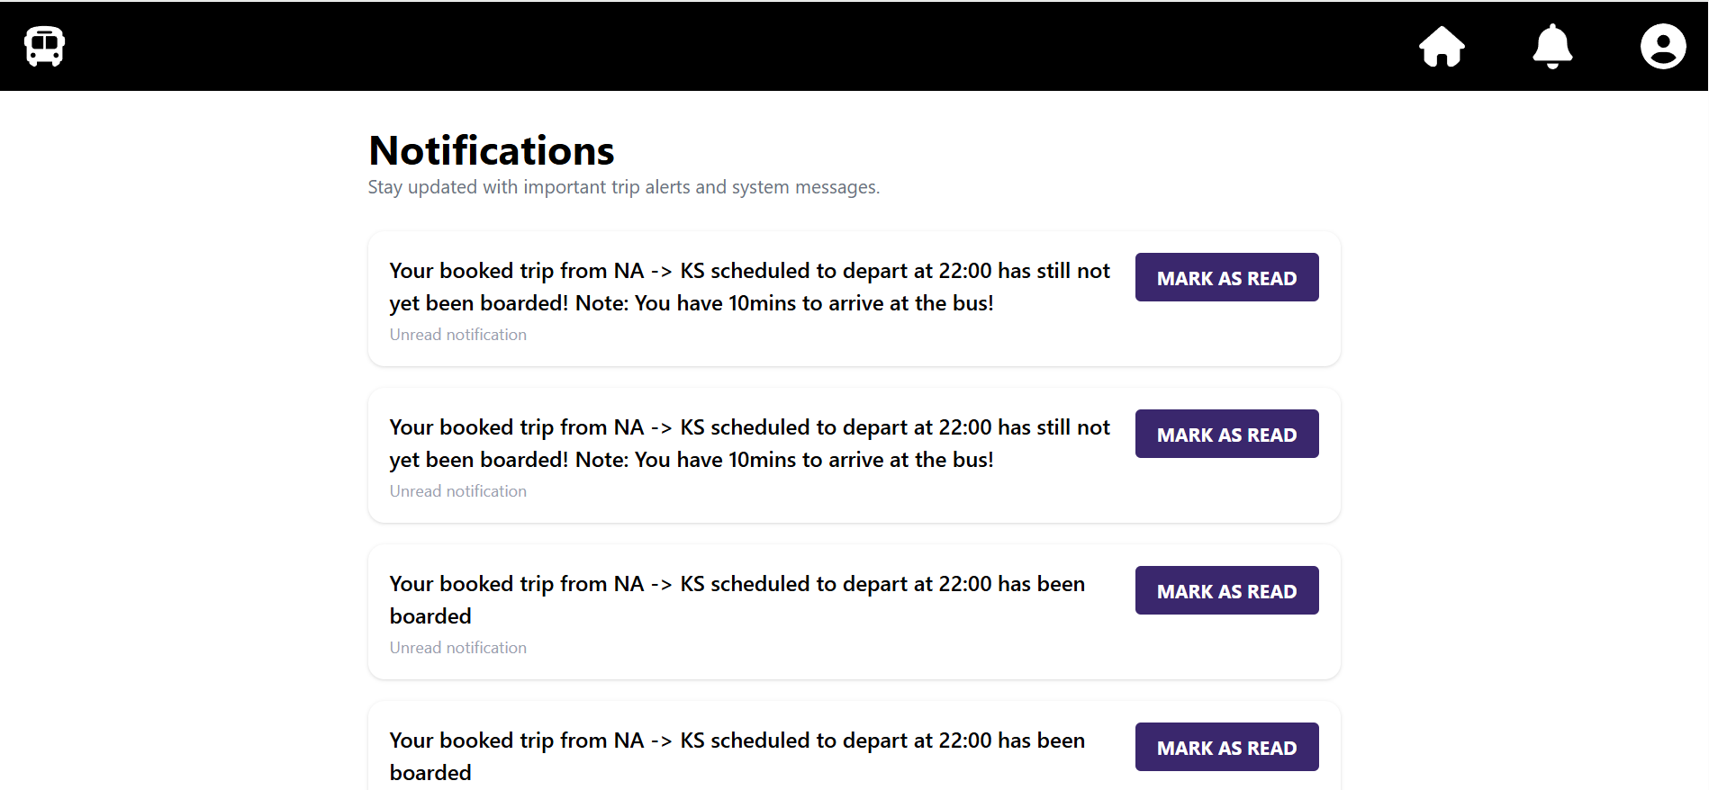1709x790 pixels.
Task: Go to the Home page icon
Action: 1442,46
